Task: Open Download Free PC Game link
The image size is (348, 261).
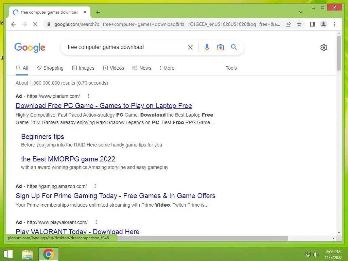Action: pyautogui.click(x=104, y=106)
